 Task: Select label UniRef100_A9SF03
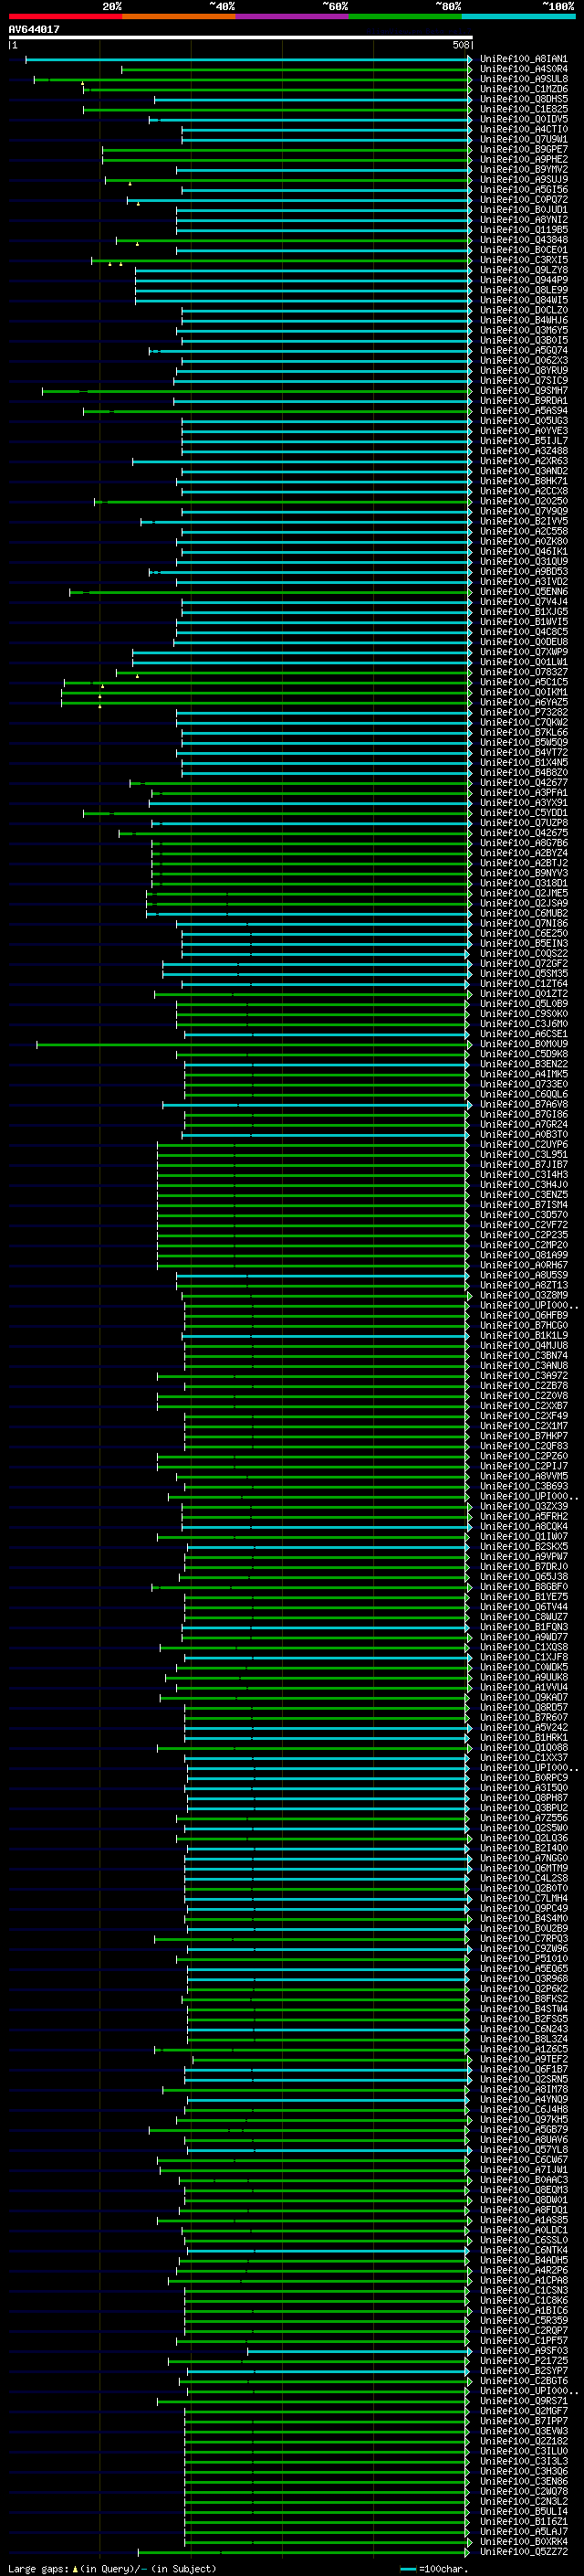523,2350
